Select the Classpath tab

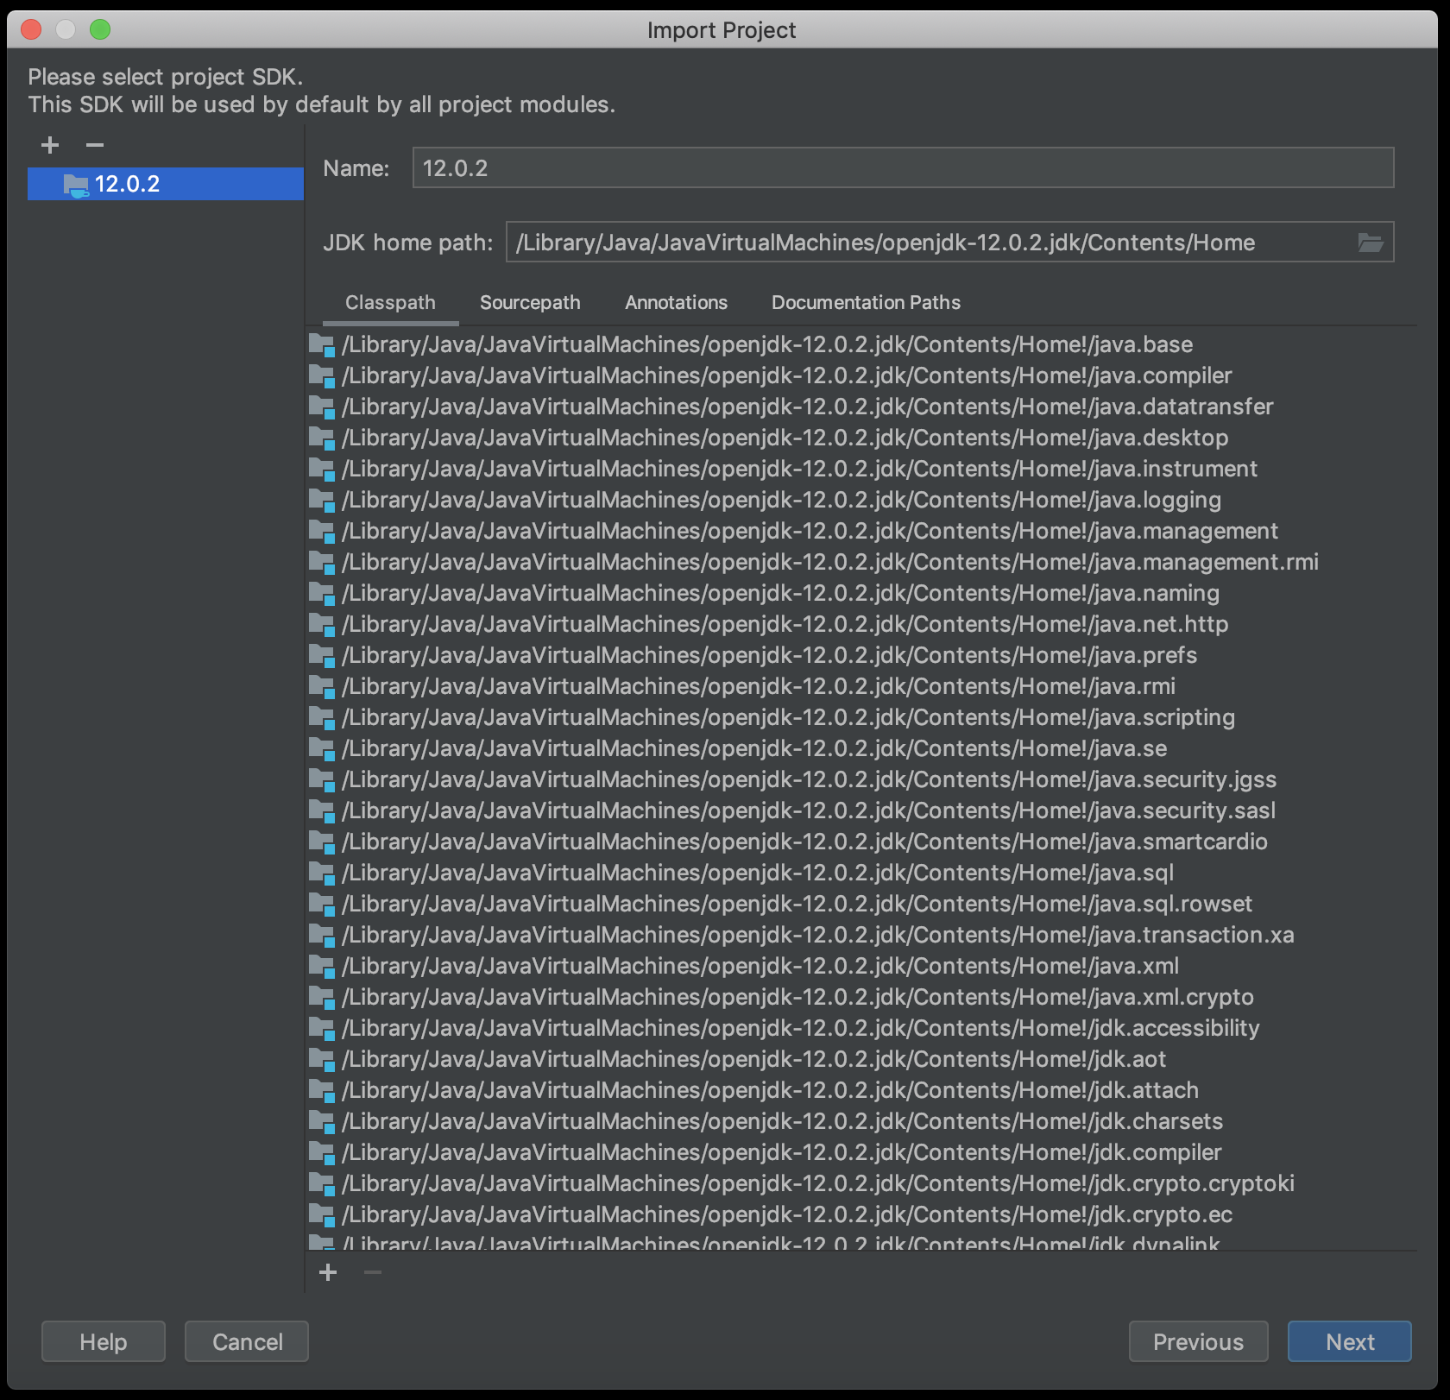pyautogui.click(x=390, y=302)
